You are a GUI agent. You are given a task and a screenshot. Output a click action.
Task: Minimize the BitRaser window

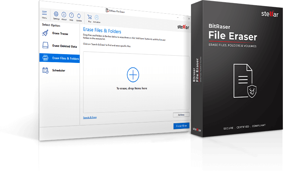[178, 17]
